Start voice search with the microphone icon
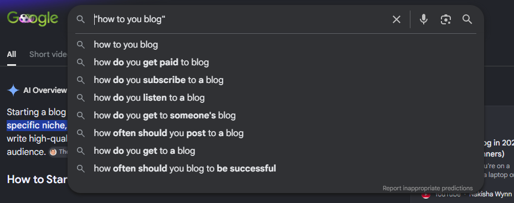514x203 pixels. (x=424, y=20)
